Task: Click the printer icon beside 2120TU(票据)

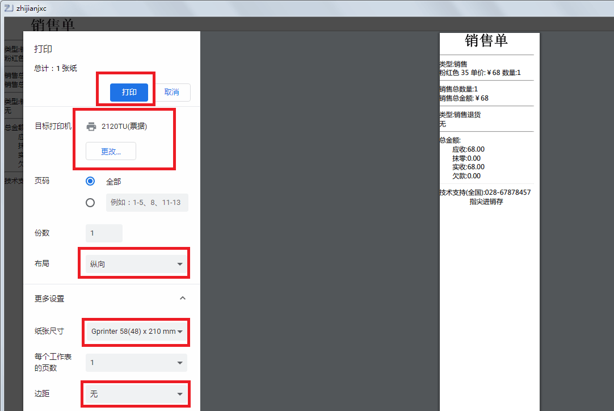Action: tap(91, 127)
